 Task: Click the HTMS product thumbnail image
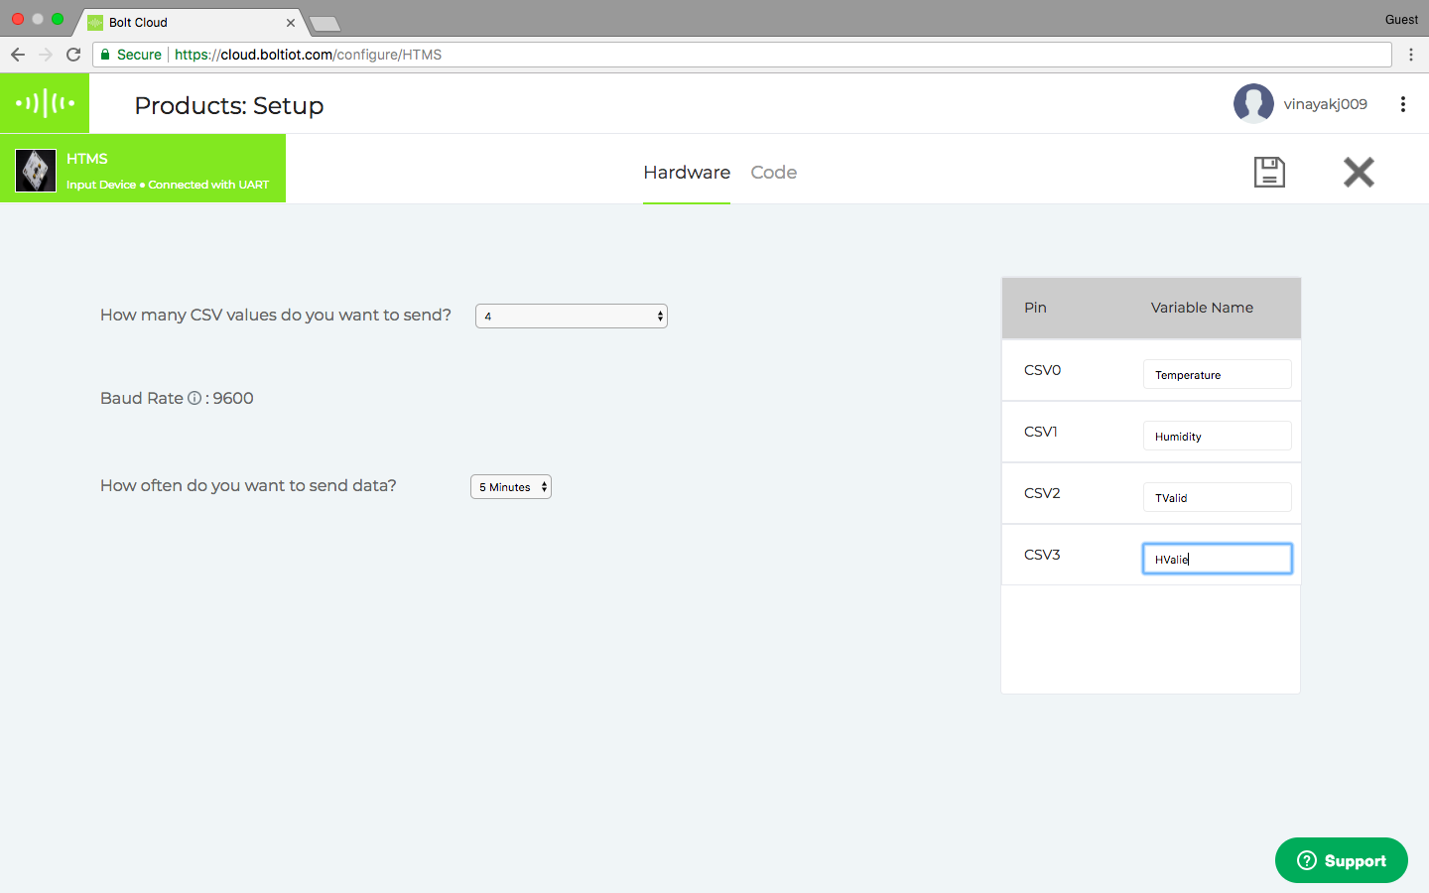[36, 171]
